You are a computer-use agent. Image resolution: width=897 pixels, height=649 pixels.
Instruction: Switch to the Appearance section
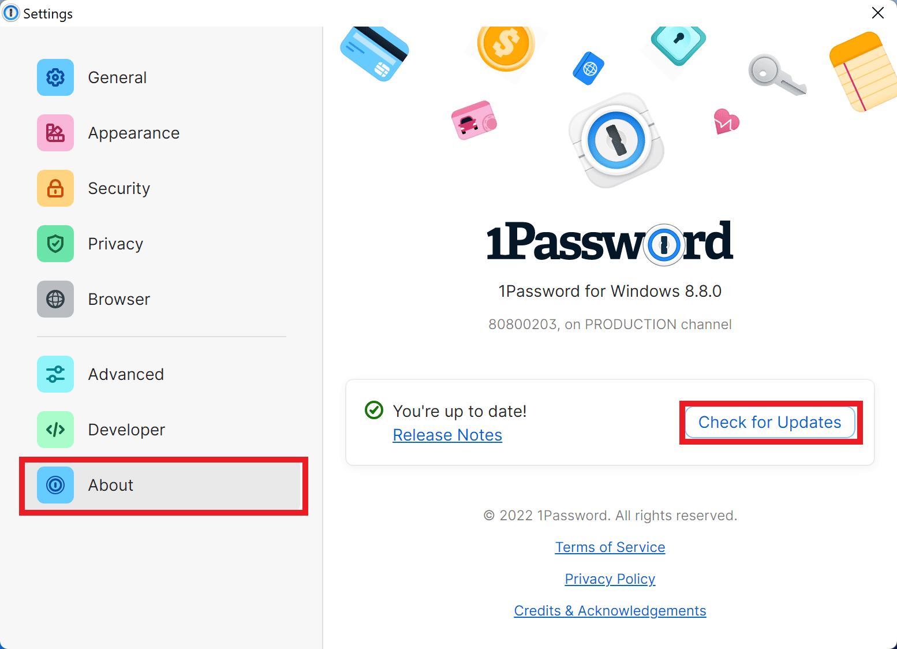133,133
